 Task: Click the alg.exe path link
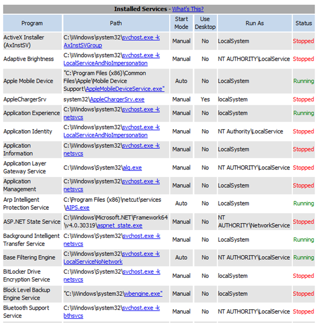132,167
